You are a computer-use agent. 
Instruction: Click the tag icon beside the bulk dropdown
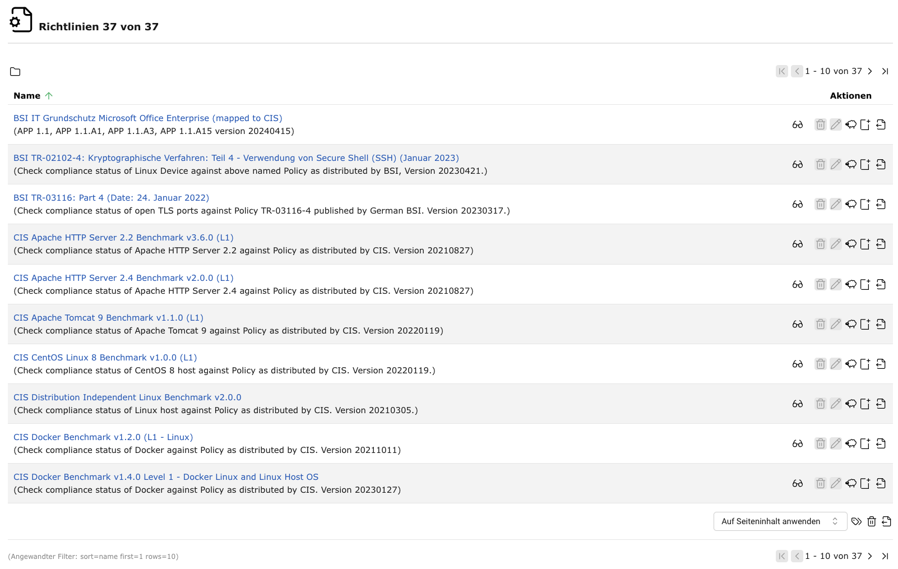(x=856, y=521)
